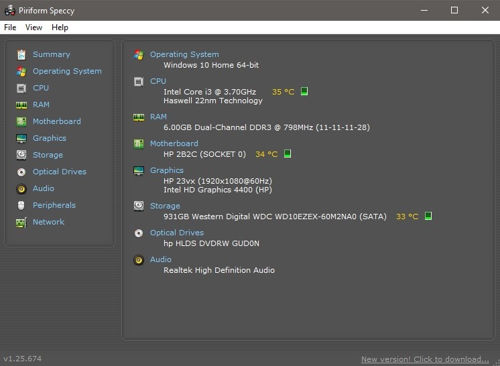Click the 35 °C CPU temperature value
Image resolution: width=500 pixels, height=366 pixels.
(x=283, y=92)
